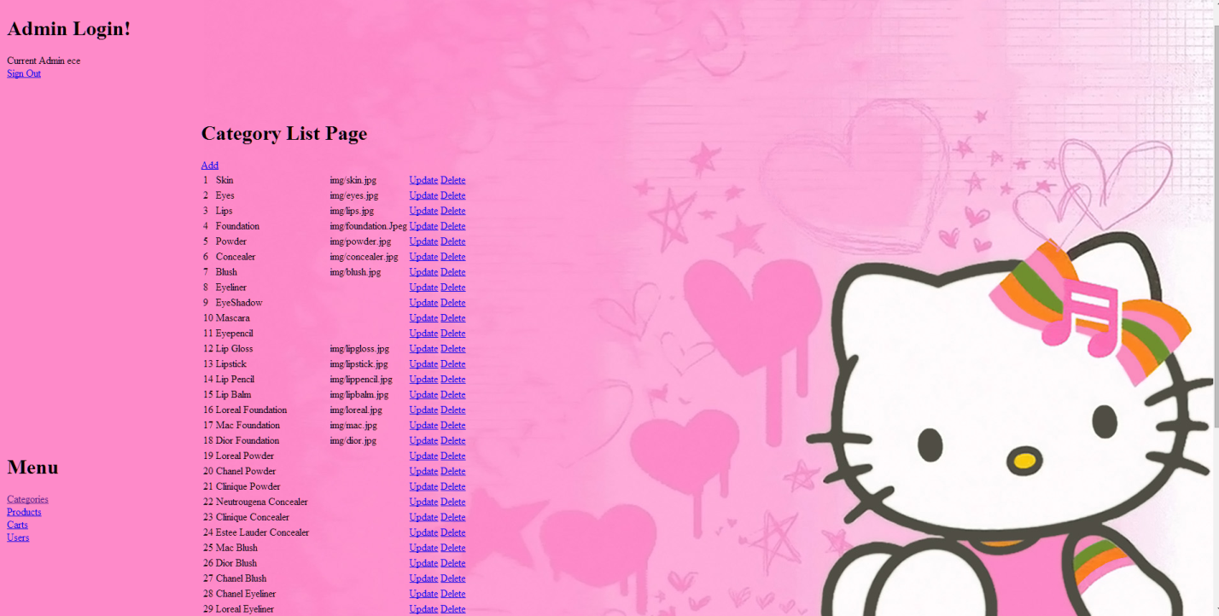Screen dimensions: 1219x616
Task: Update the Clinique Powder category
Action: [x=423, y=487]
